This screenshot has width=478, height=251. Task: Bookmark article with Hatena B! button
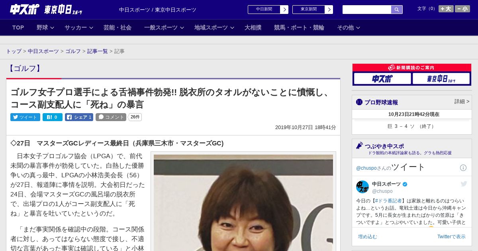(53, 117)
